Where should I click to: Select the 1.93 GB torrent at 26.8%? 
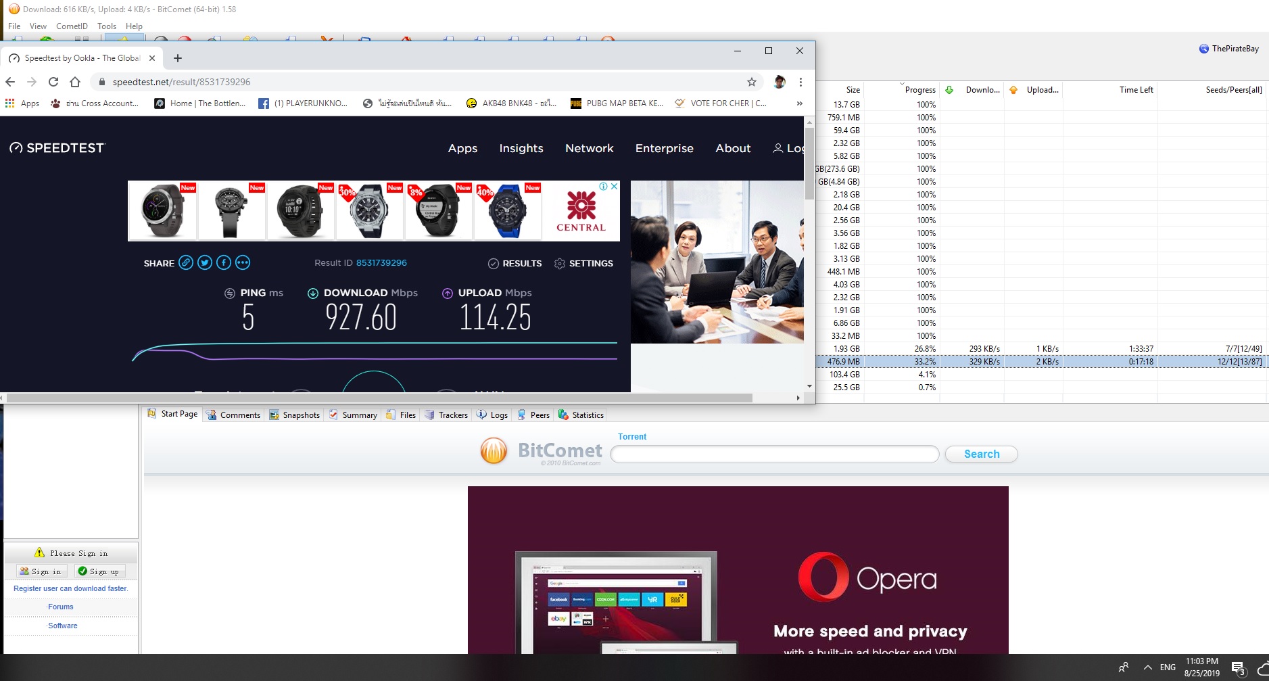click(x=1042, y=349)
